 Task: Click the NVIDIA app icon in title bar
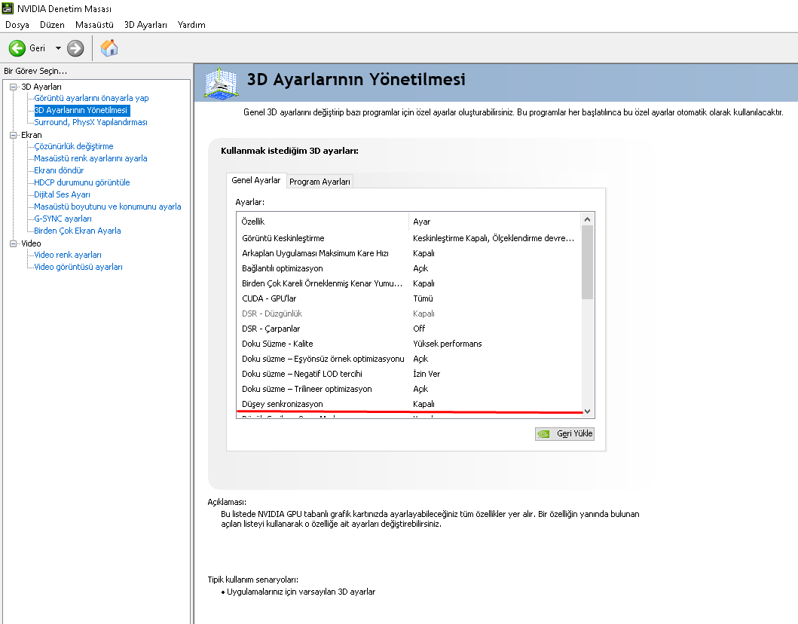pyautogui.click(x=8, y=8)
